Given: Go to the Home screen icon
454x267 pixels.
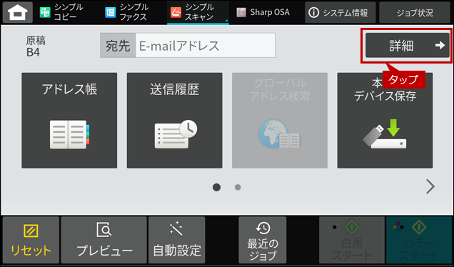Looking at the screenshot, I should coord(18,12).
